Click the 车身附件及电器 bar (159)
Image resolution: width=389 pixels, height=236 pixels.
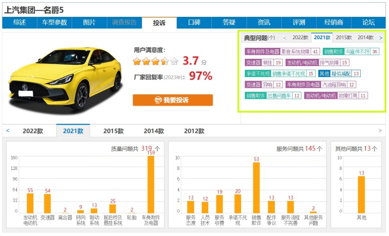(151, 185)
